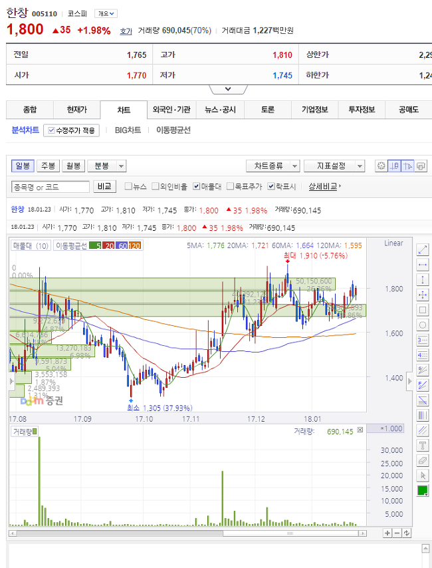Enable the 뉴스 checkbox
Screen dimensions: 432x568
pos(128,186)
